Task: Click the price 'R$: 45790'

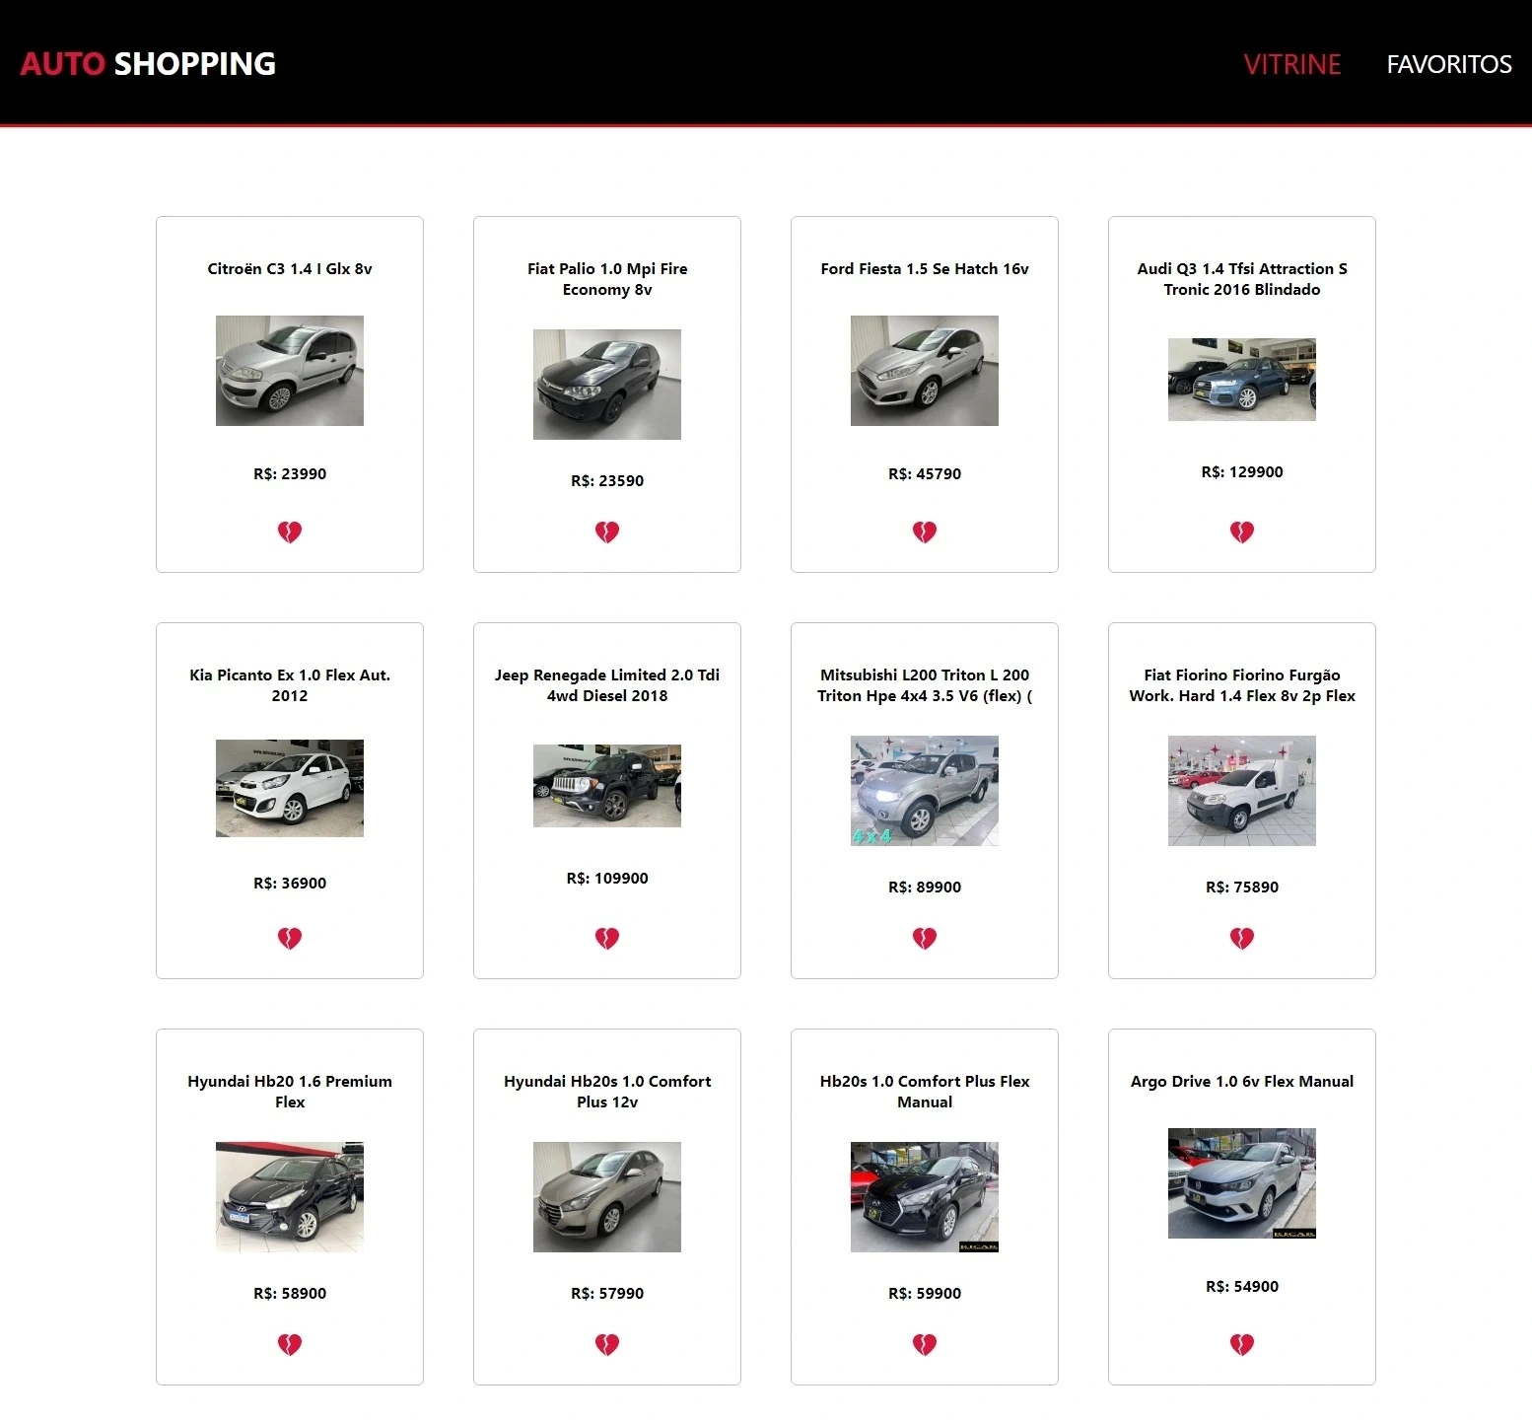Action: (925, 474)
